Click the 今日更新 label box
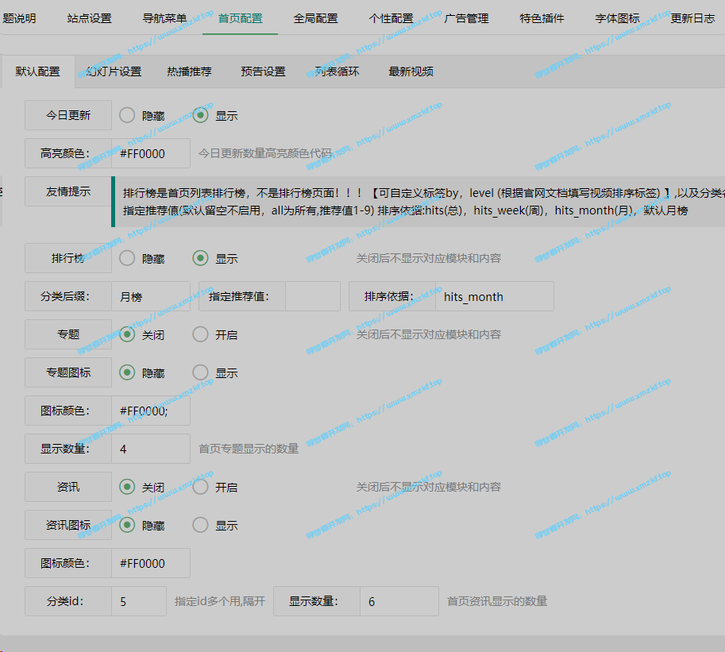 tap(68, 115)
